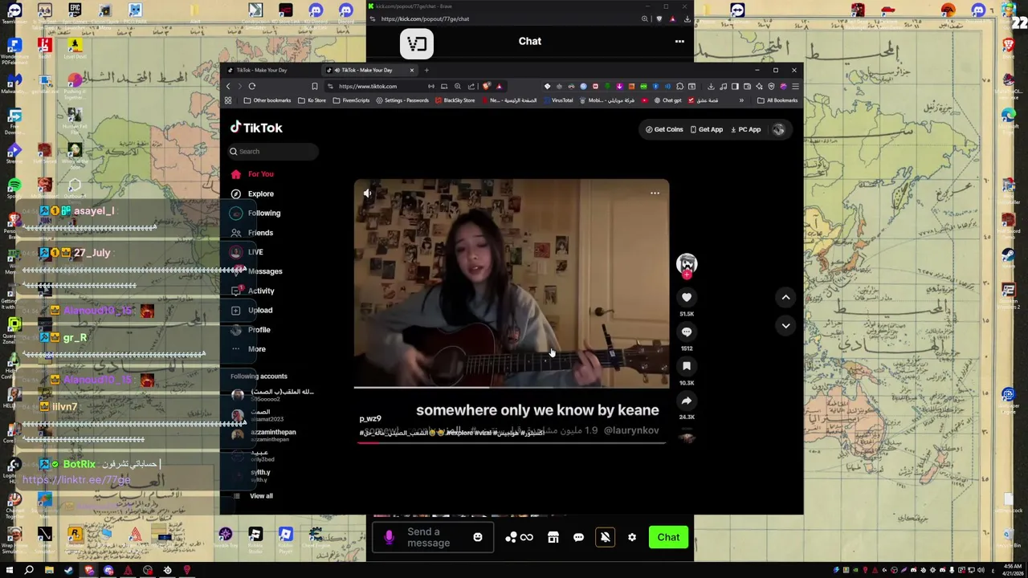The image size is (1028, 578).
Task: Open the azzaminthepan following account
Action: point(263,435)
